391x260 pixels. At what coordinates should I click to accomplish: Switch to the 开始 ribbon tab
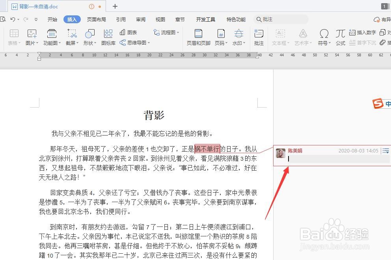point(52,19)
